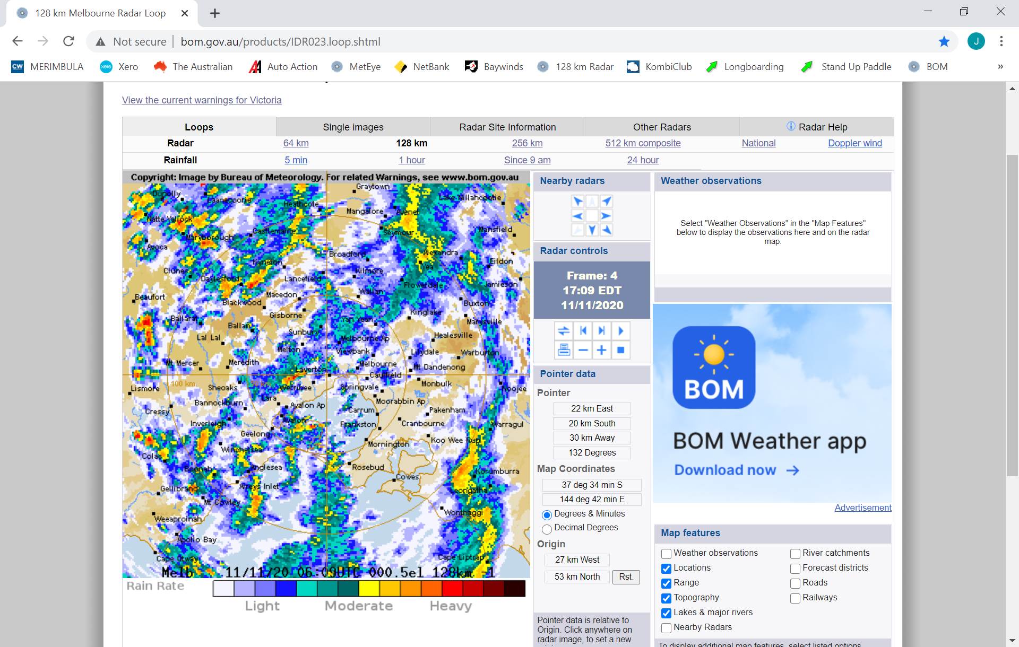Open the Radar Site Information tab
This screenshot has height=647, width=1019.
pos(507,127)
